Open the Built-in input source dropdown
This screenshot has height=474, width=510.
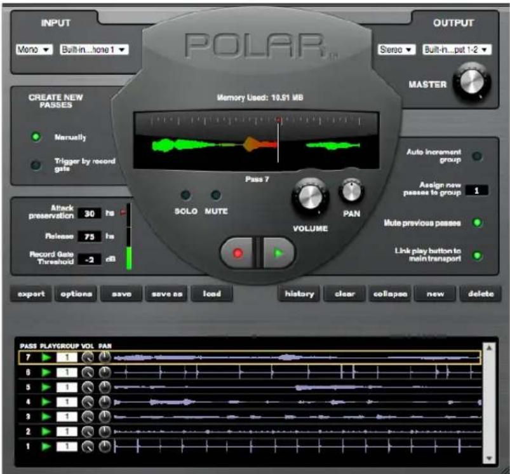pyautogui.click(x=95, y=50)
